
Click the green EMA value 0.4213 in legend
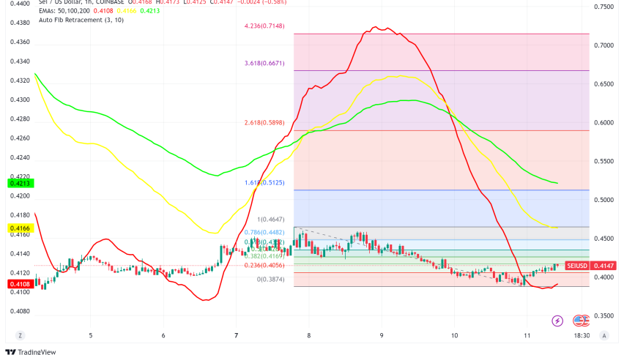tap(150, 11)
